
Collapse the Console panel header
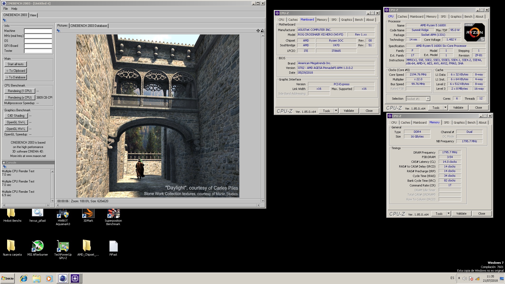tap(4, 163)
